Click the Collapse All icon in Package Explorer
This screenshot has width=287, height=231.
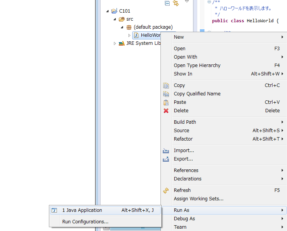pos(167,3)
